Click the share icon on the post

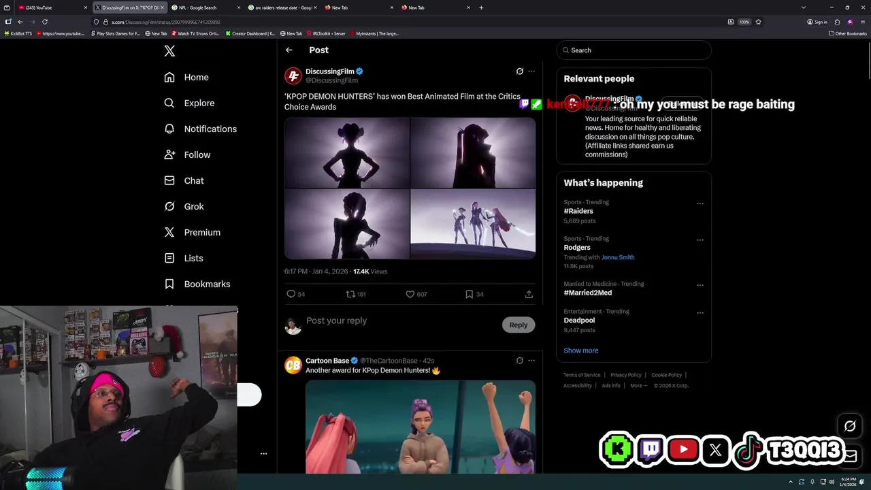pyautogui.click(x=529, y=294)
